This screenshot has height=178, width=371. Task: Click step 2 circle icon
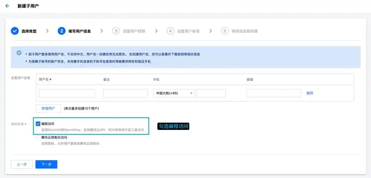(x=62, y=31)
